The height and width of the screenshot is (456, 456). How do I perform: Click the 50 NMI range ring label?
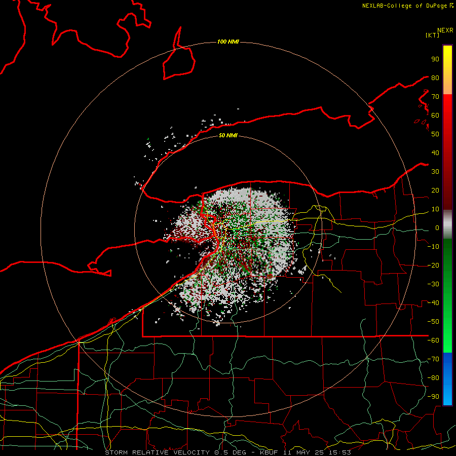coord(228,135)
